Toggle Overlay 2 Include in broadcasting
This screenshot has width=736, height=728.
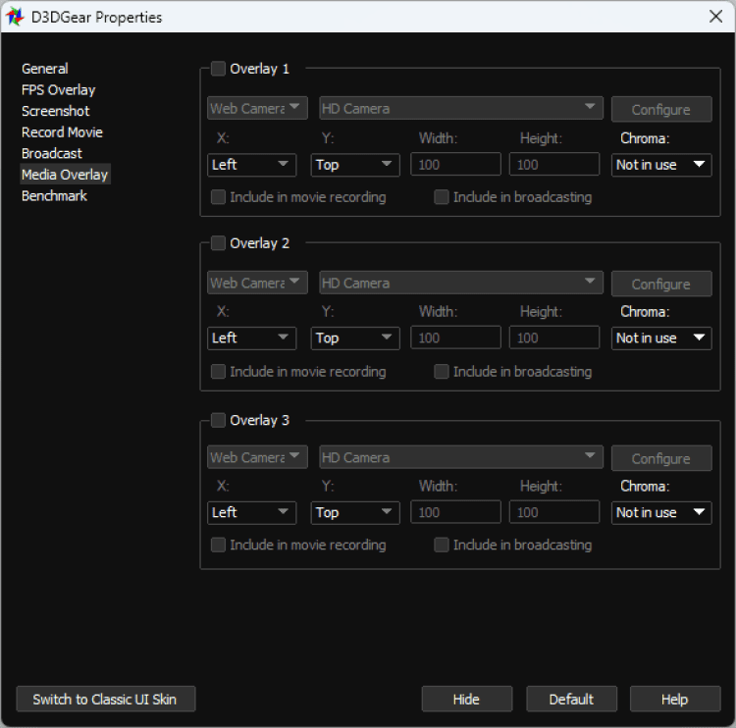click(442, 371)
